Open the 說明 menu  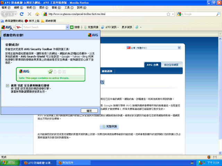82,8
